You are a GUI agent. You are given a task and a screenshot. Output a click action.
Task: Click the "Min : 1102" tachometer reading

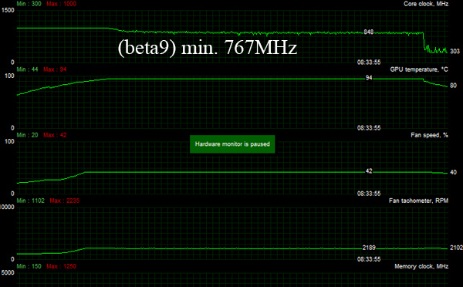point(31,201)
